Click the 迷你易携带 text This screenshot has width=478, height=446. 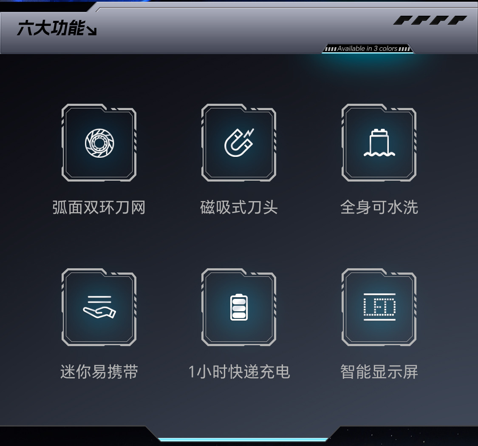tap(99, 372)
